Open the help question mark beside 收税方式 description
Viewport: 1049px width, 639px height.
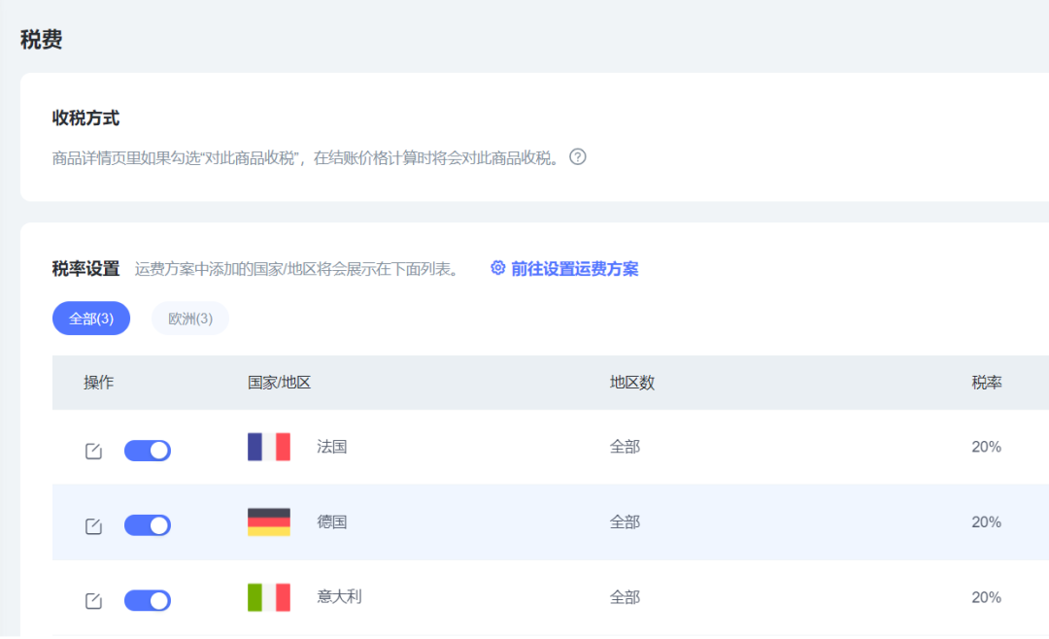click(577, 156)
